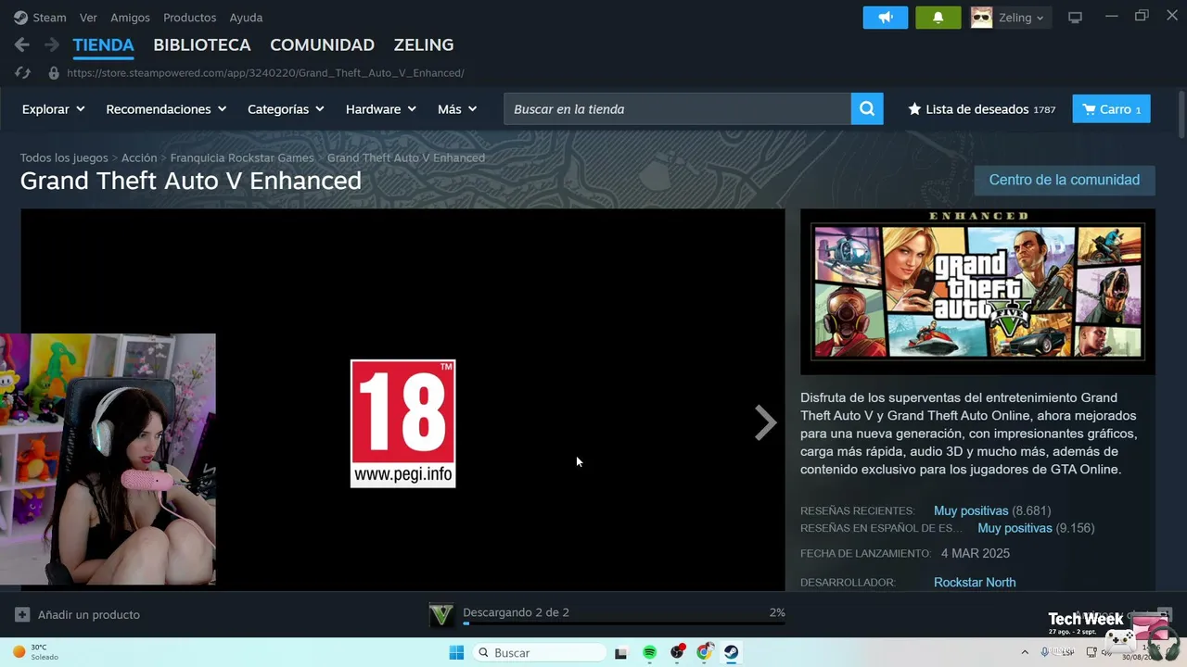Expand the Explorar dropdown
The height and width of the screenshot is (667, 1187).
point(54,109)
